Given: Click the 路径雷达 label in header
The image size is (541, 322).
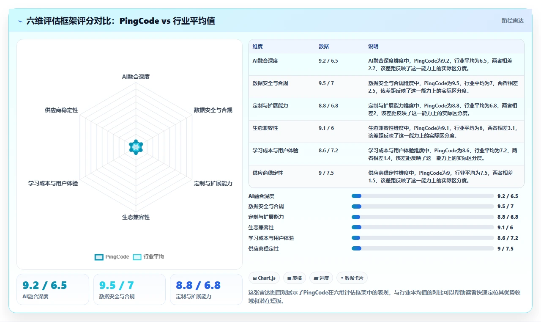Looking at the screenshot, I should pos(512,20).
